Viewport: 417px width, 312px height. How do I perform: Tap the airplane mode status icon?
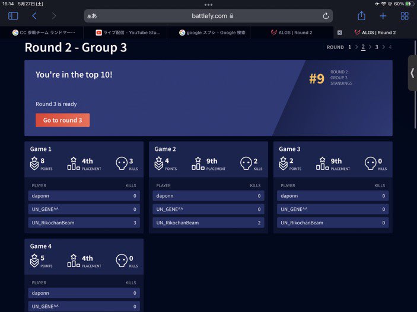coord(377,4)
